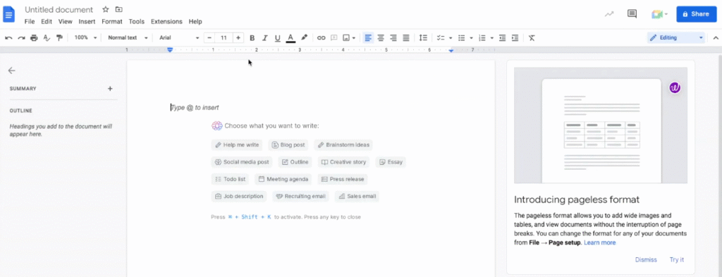Decrease indent of paragraph
Screen dimensions: 722x277
tap(502, 38)
